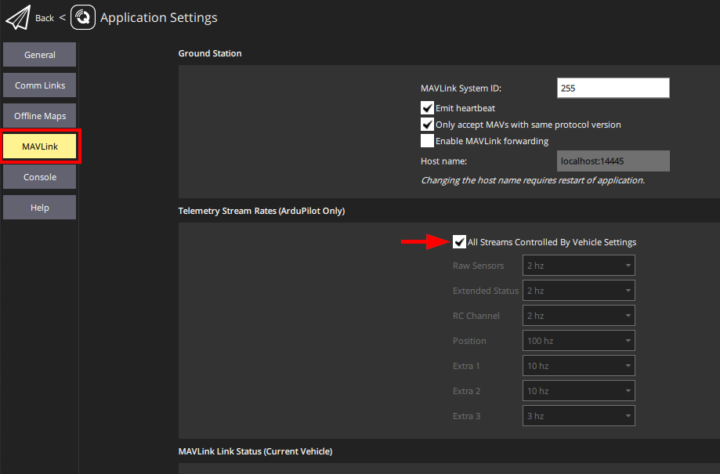Open the Extended Status rate dropdown
Viewport: 720px width, 474px height.
[x=578, y=290]
